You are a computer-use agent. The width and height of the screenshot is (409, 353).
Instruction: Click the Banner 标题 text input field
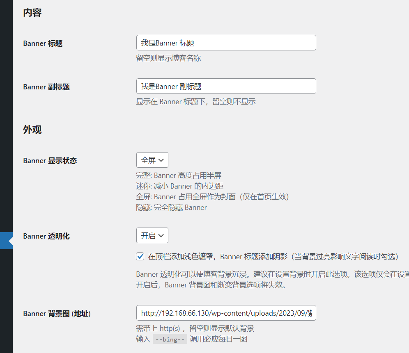226,43
